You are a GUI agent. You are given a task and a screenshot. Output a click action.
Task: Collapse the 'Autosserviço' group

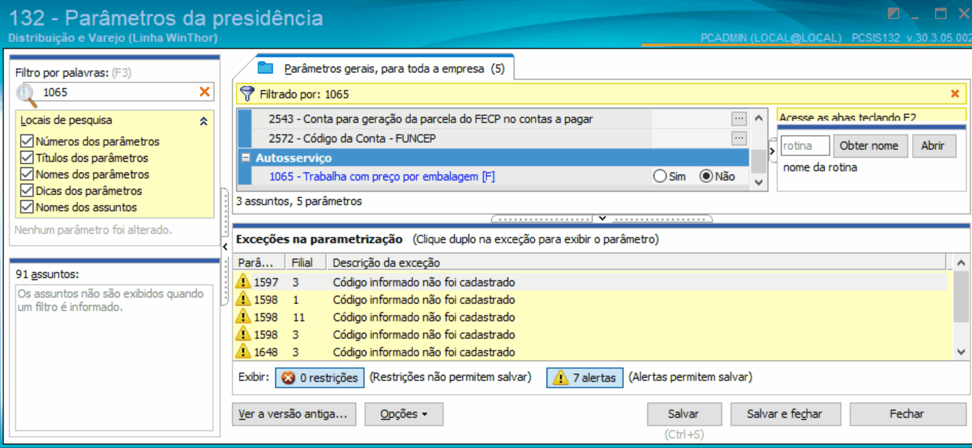coord(245,158)
